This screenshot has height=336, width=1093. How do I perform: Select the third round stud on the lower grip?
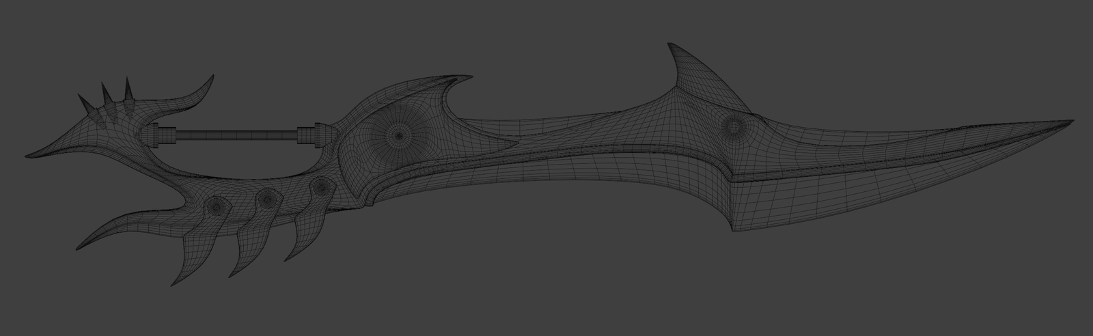320,186
